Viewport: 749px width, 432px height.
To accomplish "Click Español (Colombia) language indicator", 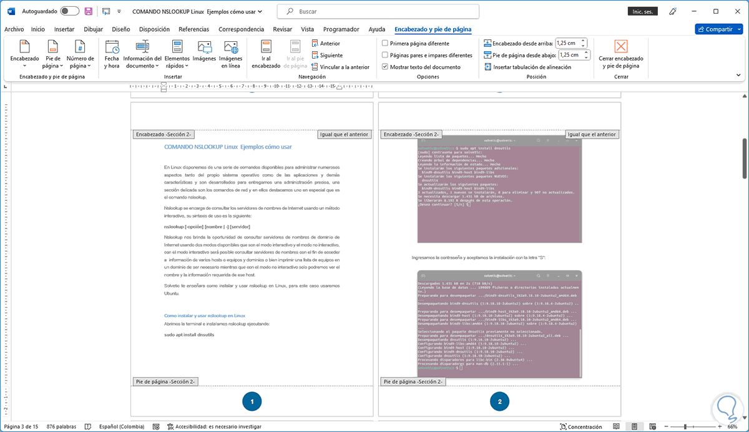I will click(x=120, y=427).
